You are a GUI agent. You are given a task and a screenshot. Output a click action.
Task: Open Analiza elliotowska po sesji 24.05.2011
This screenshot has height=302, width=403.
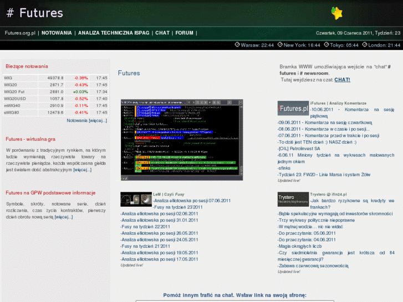coord(159,240)
